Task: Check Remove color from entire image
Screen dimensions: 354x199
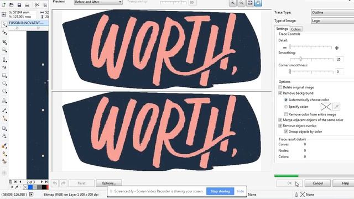Action: 286,114
